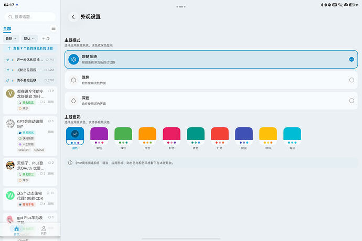Click avatar of 天塌了 Plus post
362x241 pixels.
point(10,166)
